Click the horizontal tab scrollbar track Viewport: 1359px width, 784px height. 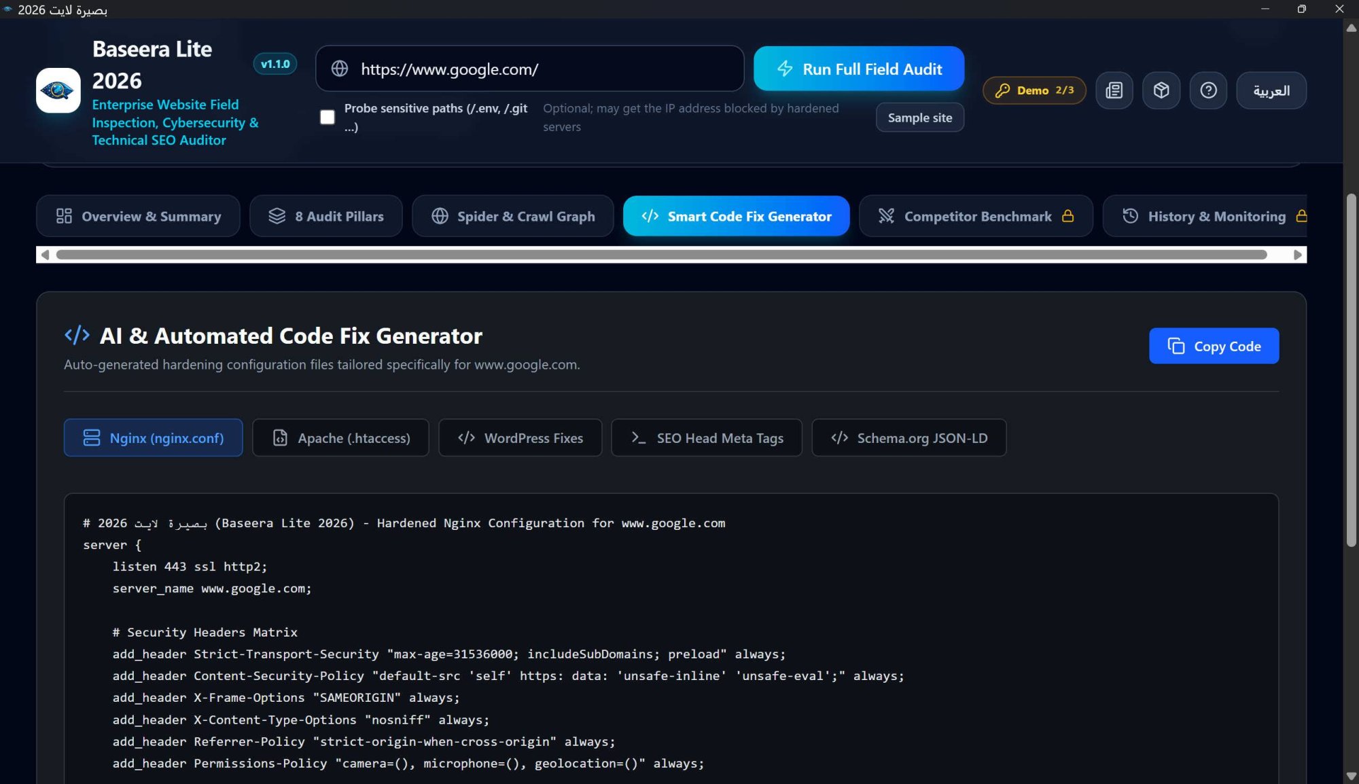click(661, 255)
